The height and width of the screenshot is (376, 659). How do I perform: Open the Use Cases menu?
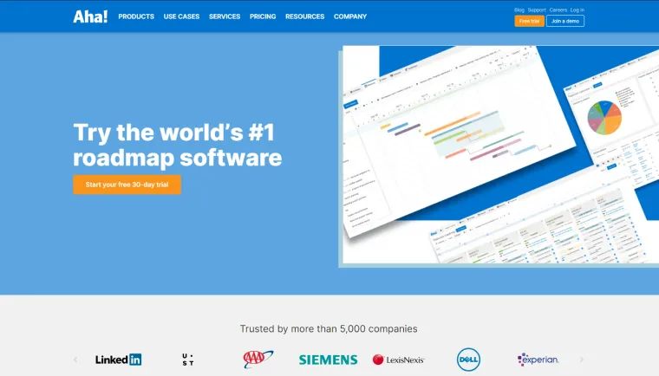click(181, 16)
